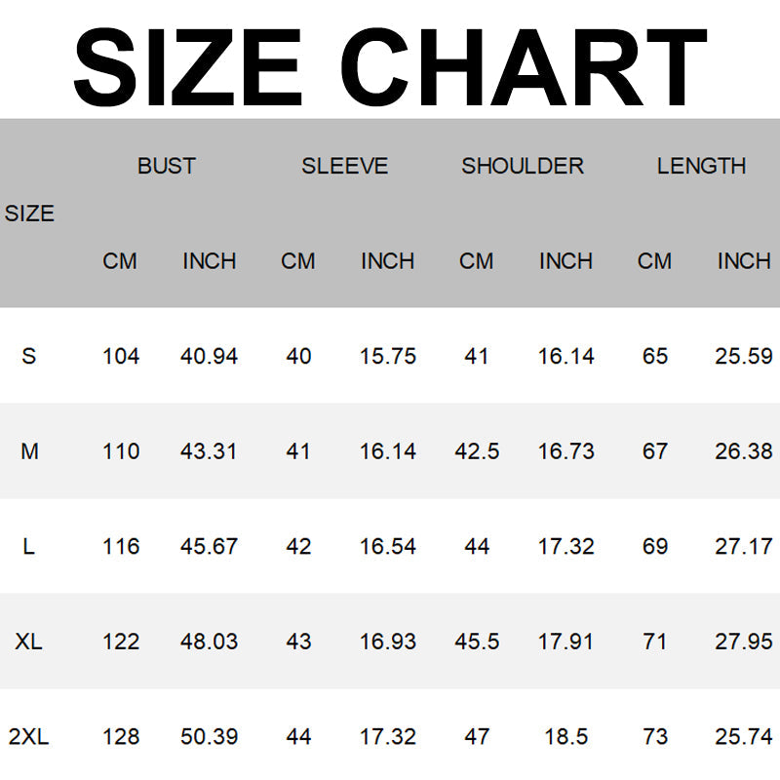Click the XL size row label

pyautogui.click(x=29, y=642)
